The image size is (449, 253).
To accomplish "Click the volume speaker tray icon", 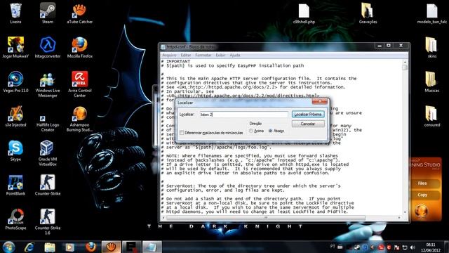I will (413, 247).
